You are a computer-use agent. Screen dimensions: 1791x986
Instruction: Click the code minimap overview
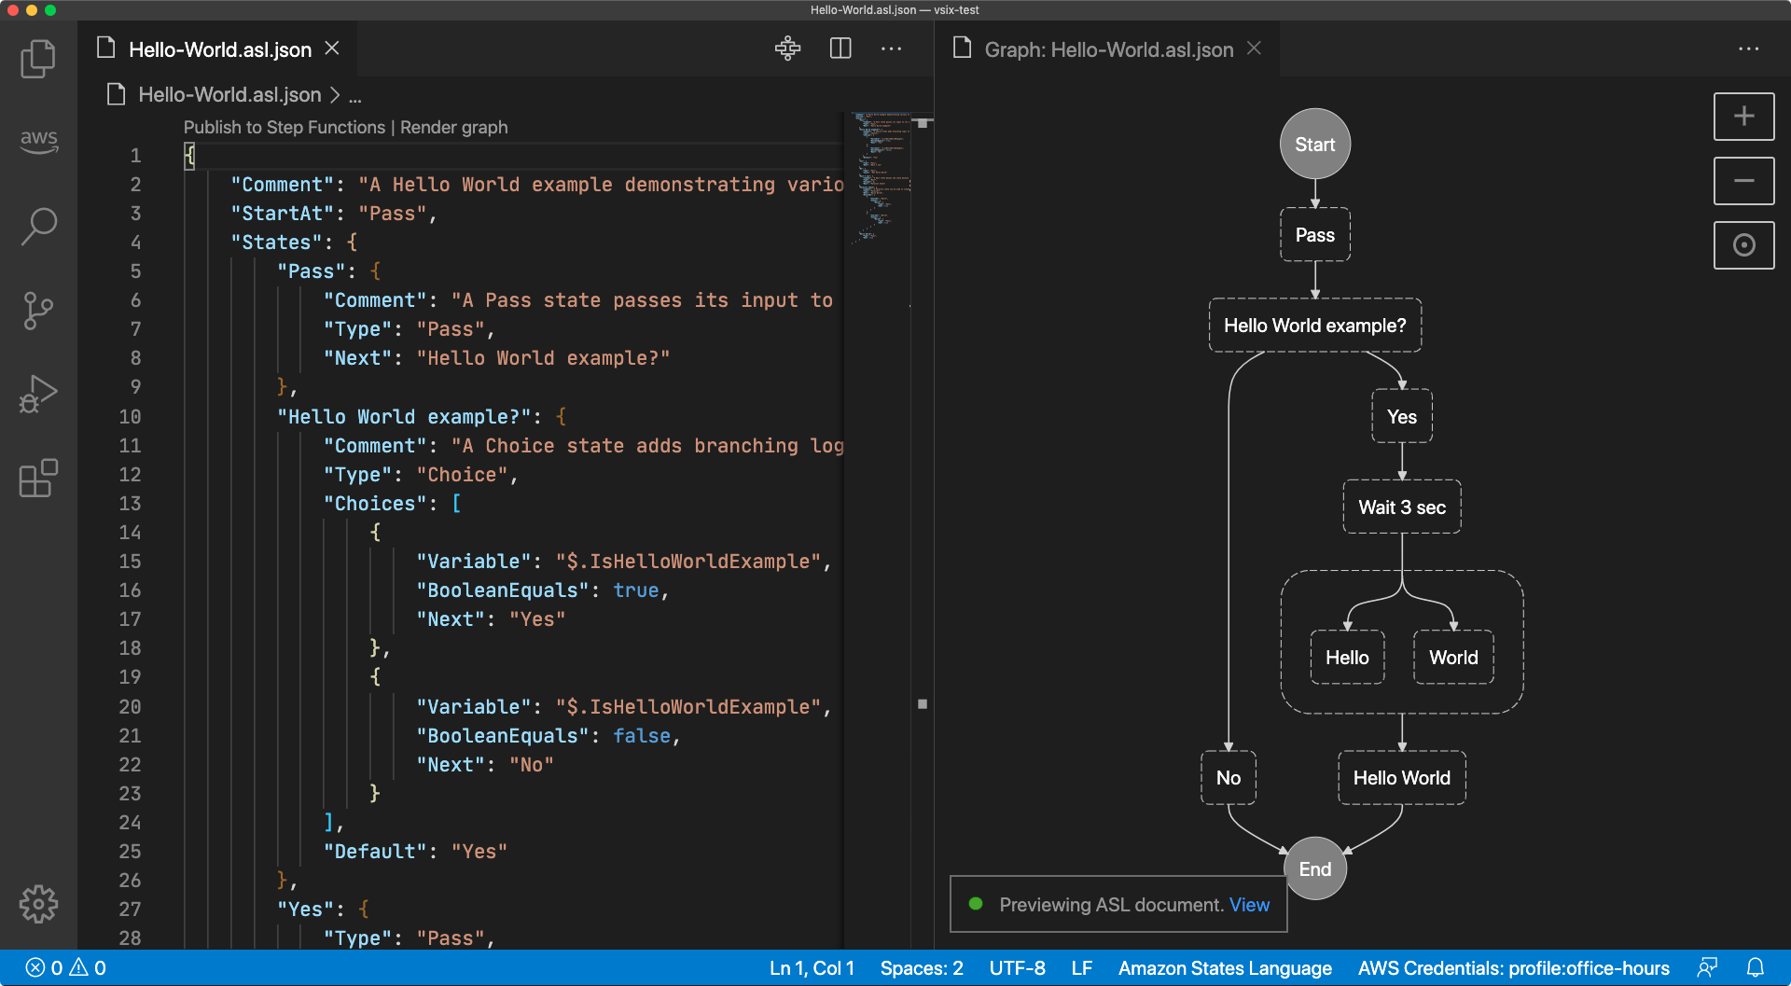coord(881,177)
